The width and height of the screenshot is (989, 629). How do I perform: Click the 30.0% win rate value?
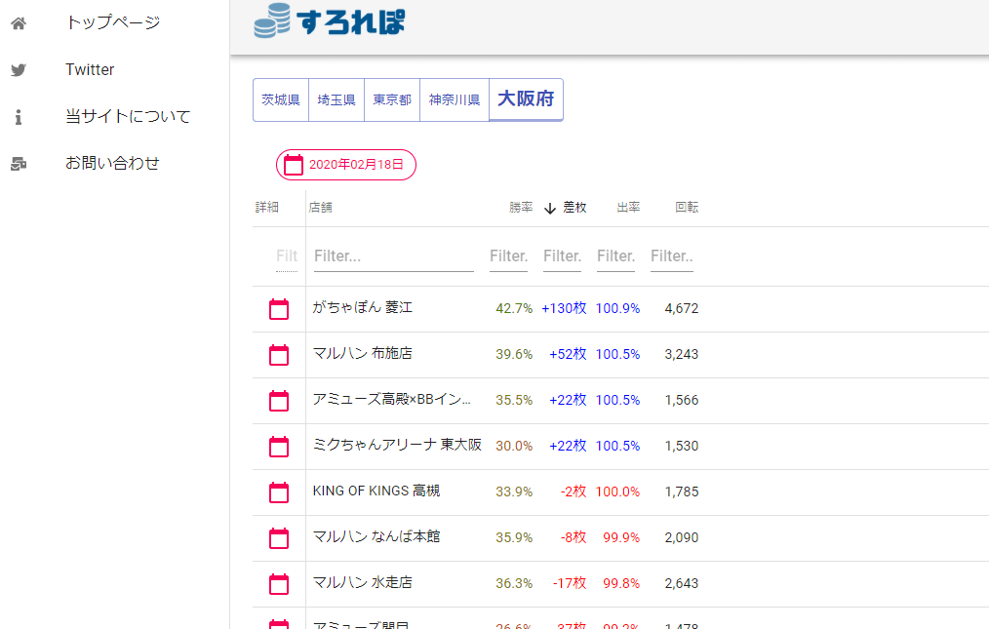[514, 446]
